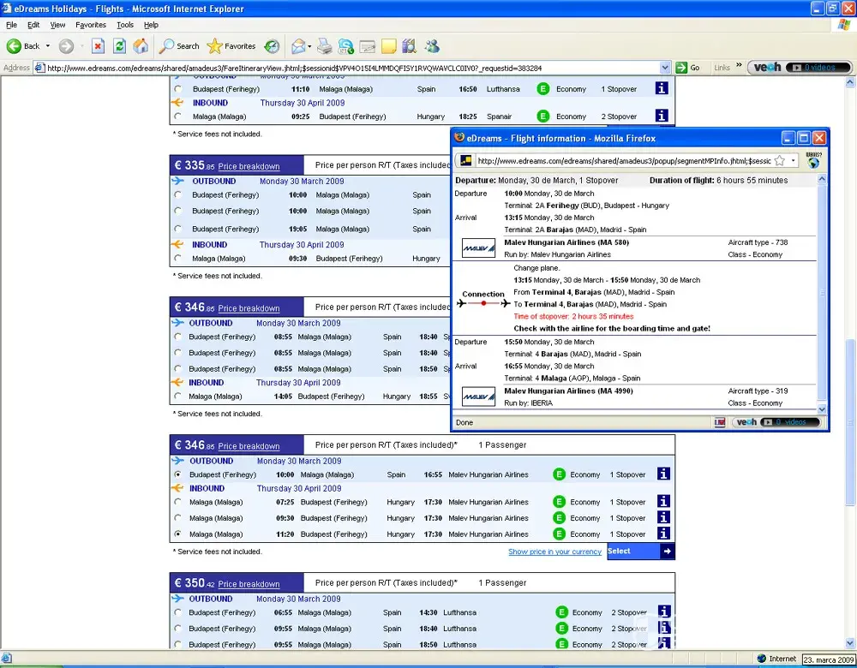The width and height of the screenshot is (857, 668).
Task: Open the 'Show price in your currency' link
Action: [554, 552]
